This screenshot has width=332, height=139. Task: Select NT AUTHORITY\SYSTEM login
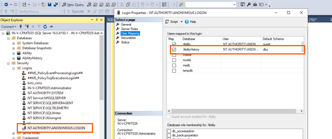pos(45,93)
